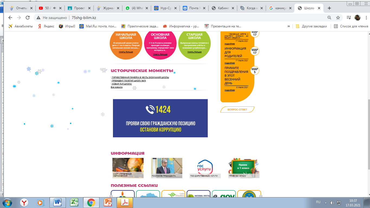Open the Игры0 bookmark
The width and height of the screenshot is (370, 208).
pos(67,26)
